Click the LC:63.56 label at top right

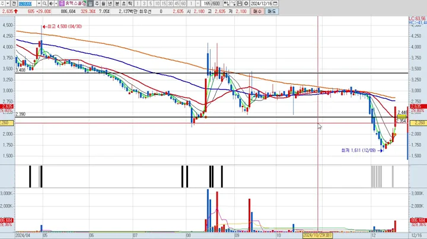418,18
